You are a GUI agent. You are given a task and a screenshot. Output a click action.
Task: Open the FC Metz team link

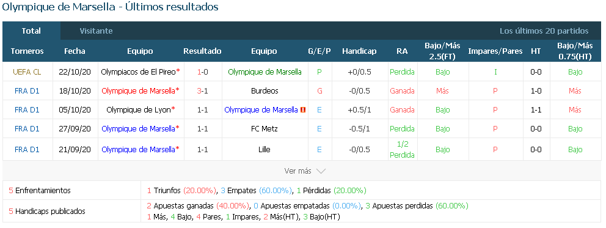(264, 129)
